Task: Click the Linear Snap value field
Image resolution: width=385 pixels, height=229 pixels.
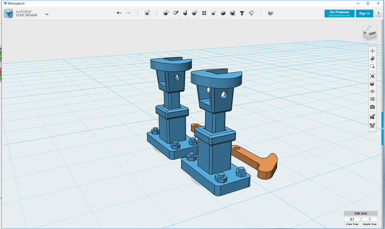Action: pos(352,219)
